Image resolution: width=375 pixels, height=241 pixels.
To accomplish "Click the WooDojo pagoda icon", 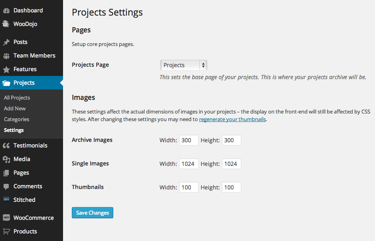I will click(x=6, y=24).
